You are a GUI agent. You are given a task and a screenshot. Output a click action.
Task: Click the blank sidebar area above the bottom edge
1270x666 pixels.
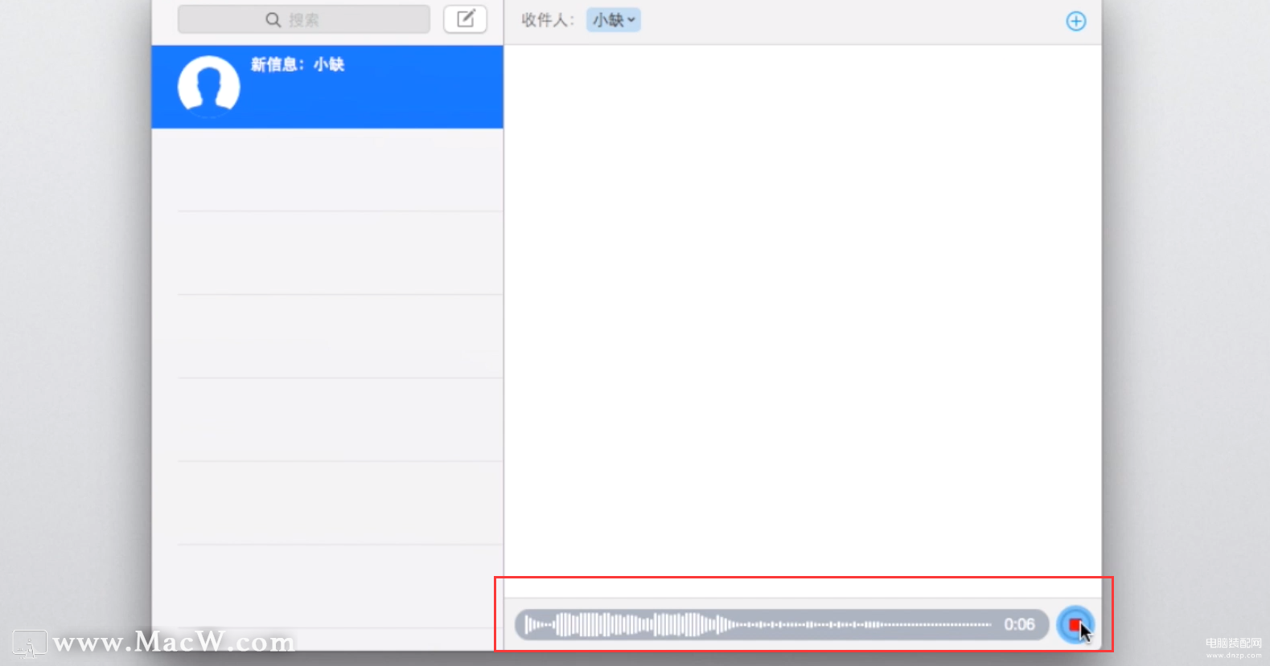(x=327, y=586)
